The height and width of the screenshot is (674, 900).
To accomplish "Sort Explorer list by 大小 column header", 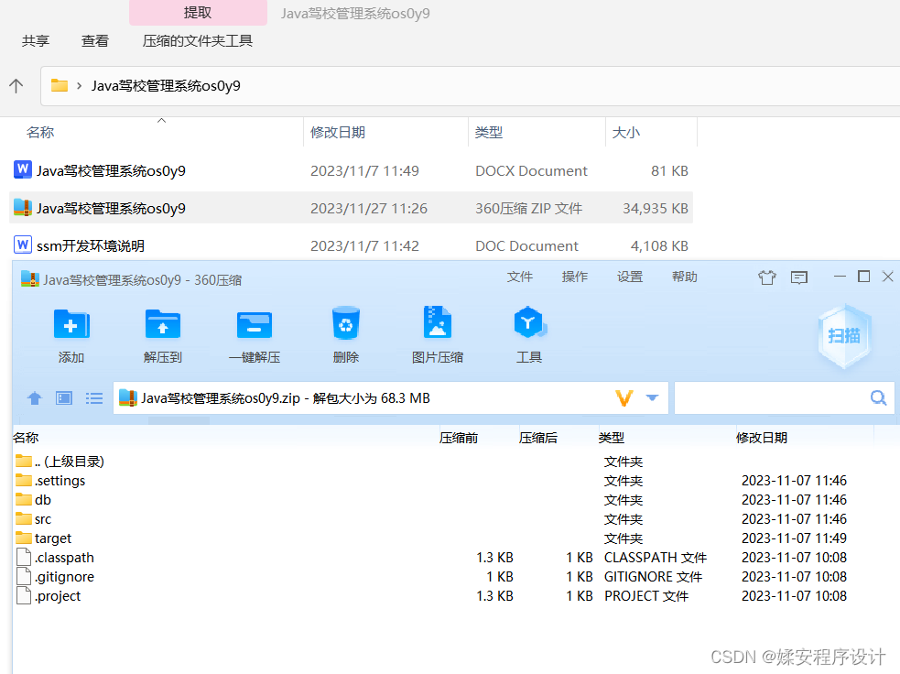I will [x=625, y=132].
